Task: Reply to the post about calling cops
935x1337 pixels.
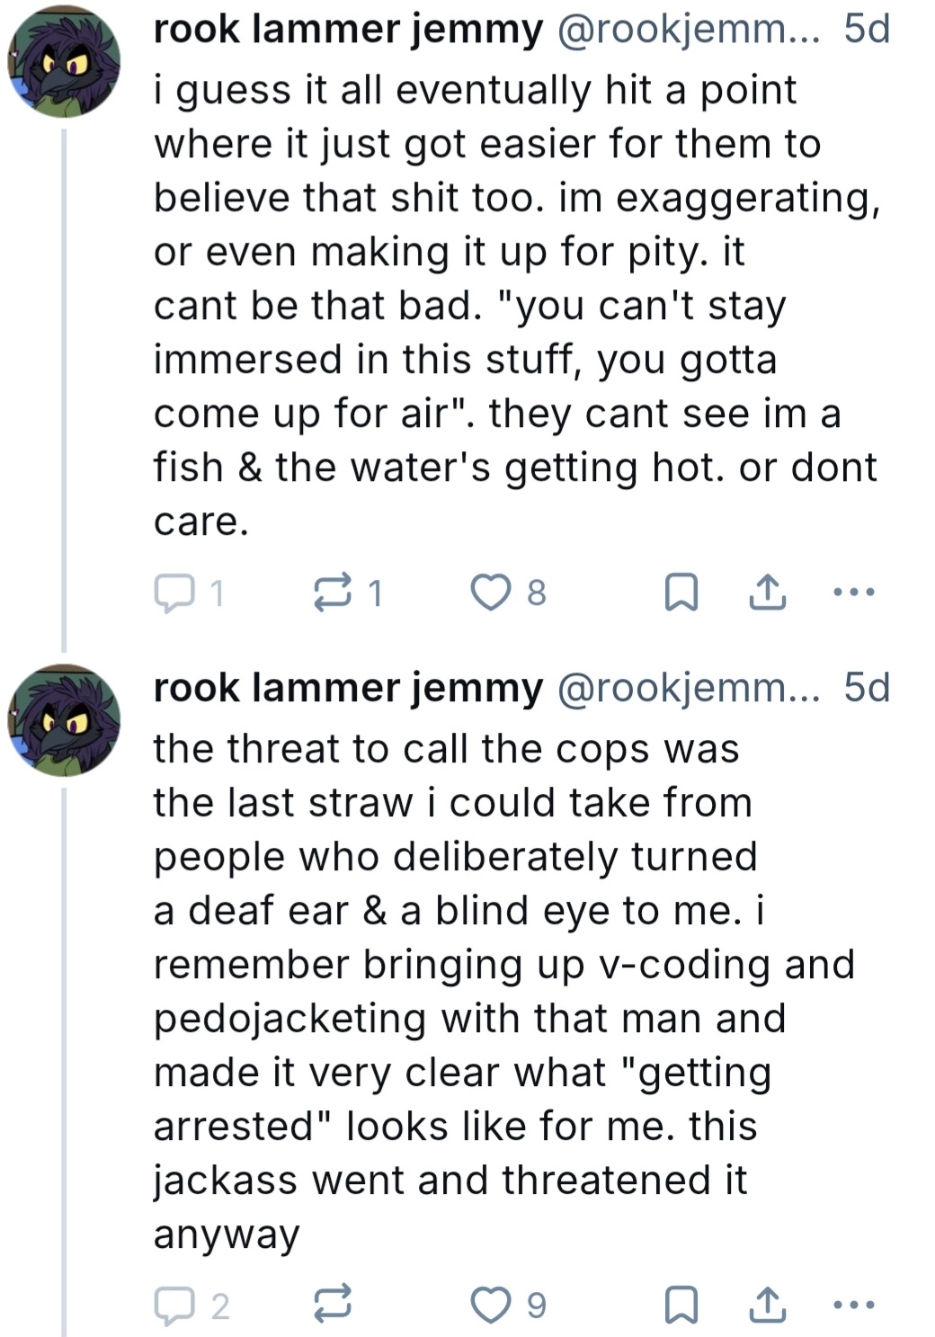Action: coord(174,1306)
